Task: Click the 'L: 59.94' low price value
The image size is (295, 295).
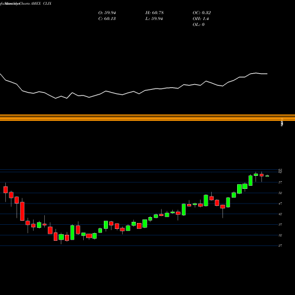Action: (x=154, y=19)
